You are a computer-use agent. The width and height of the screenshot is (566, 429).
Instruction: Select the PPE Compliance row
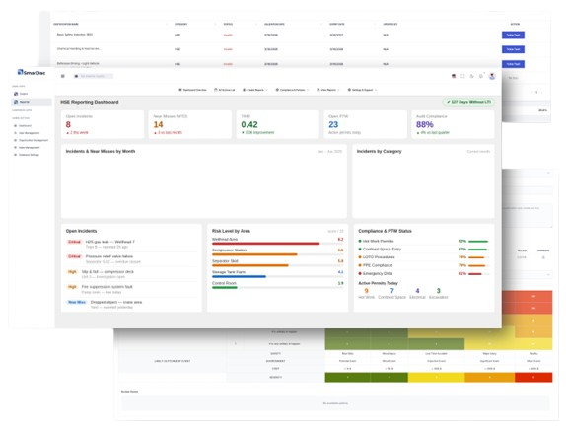[424, 265]
